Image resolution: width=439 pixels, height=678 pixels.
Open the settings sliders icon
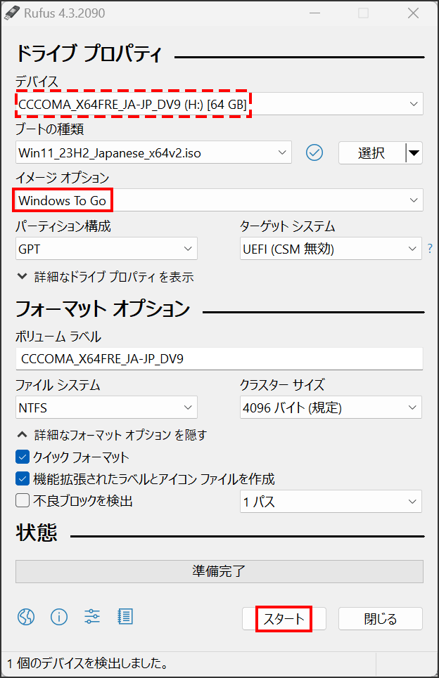[91, 617]
